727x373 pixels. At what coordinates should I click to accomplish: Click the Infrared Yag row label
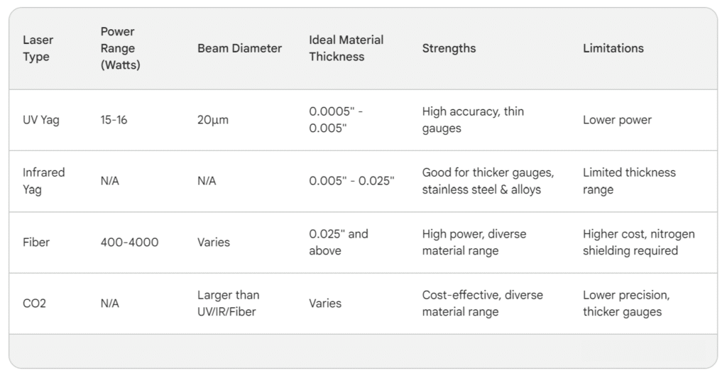[43, 181]
